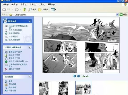Open the Edit (编辑) menu

coord(15,4)
